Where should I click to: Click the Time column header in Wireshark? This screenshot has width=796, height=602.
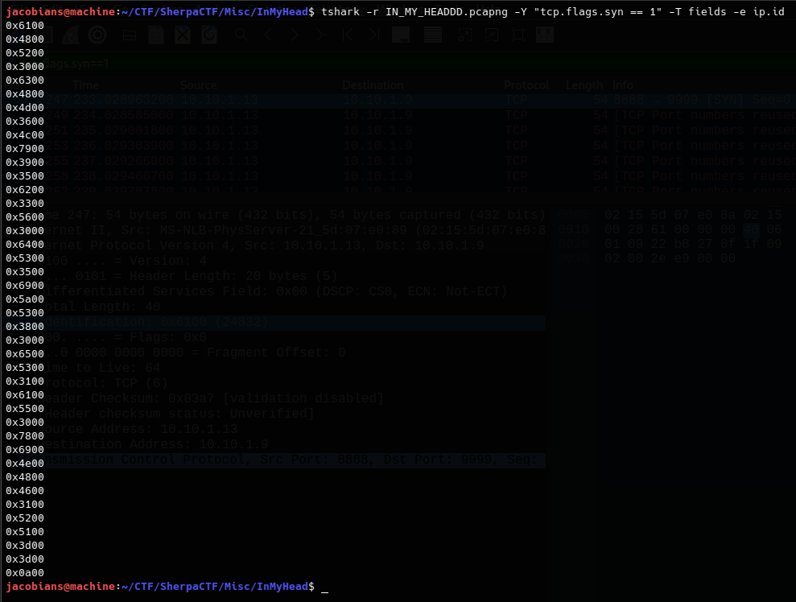point(86,85)
